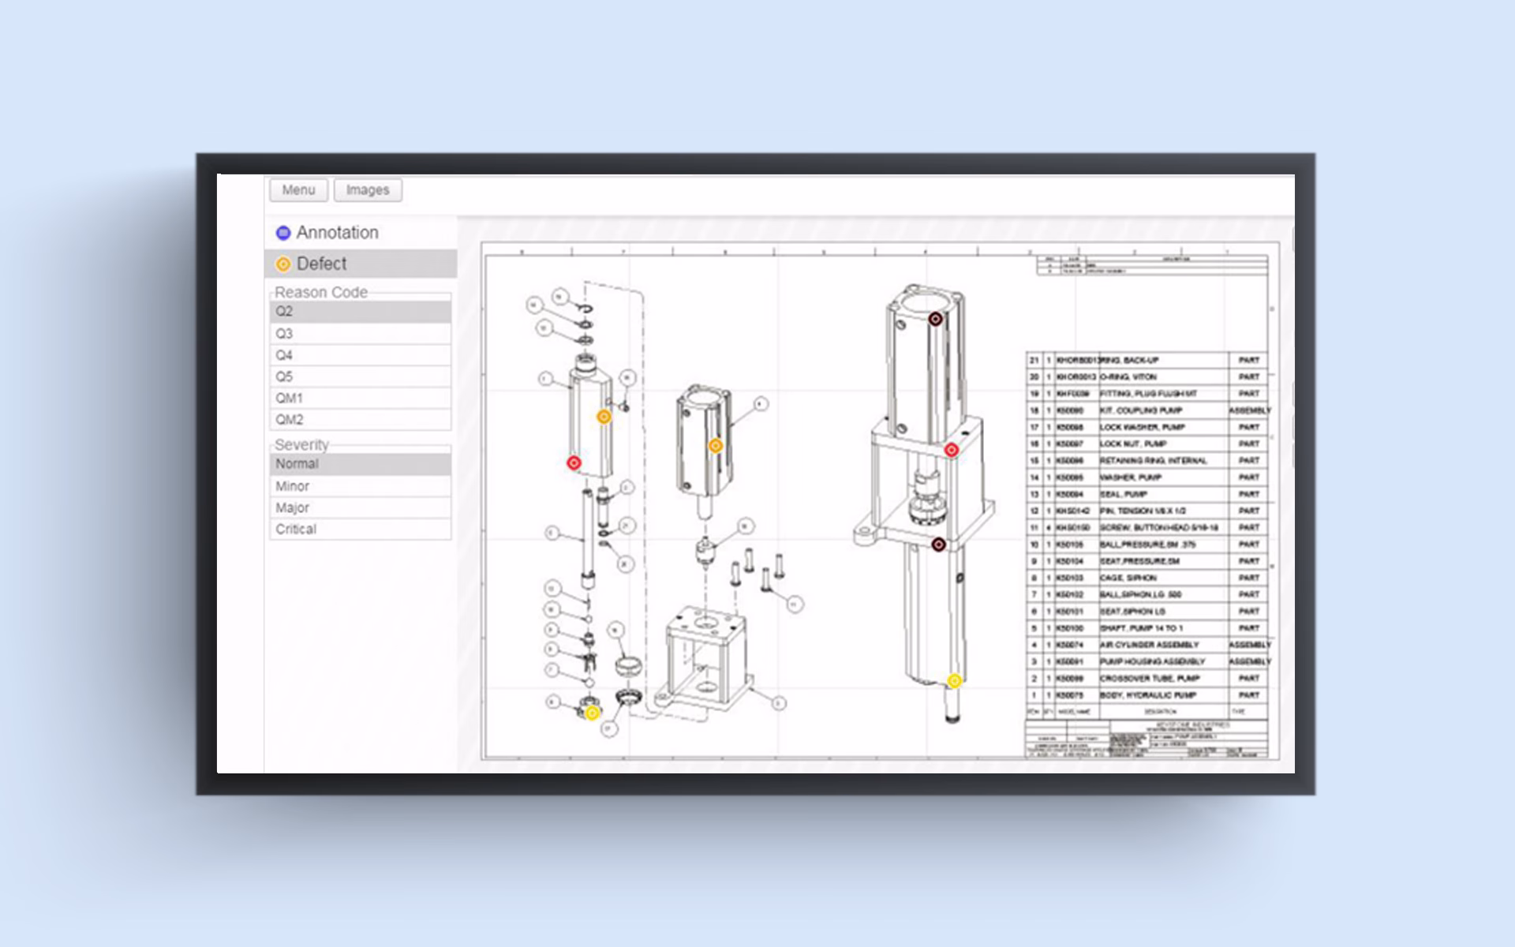This screenshot has height=947, width=1515.
Task: Choose reason code Q2
Action: 360,312
